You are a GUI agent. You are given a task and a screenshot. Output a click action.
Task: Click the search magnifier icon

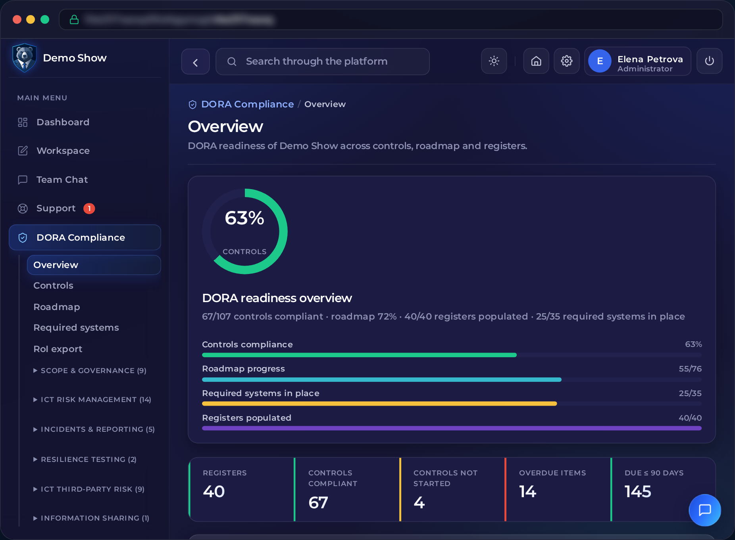232,61
